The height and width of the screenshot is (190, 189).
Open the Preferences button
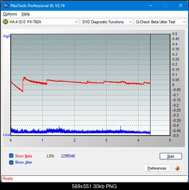[157, 168]
